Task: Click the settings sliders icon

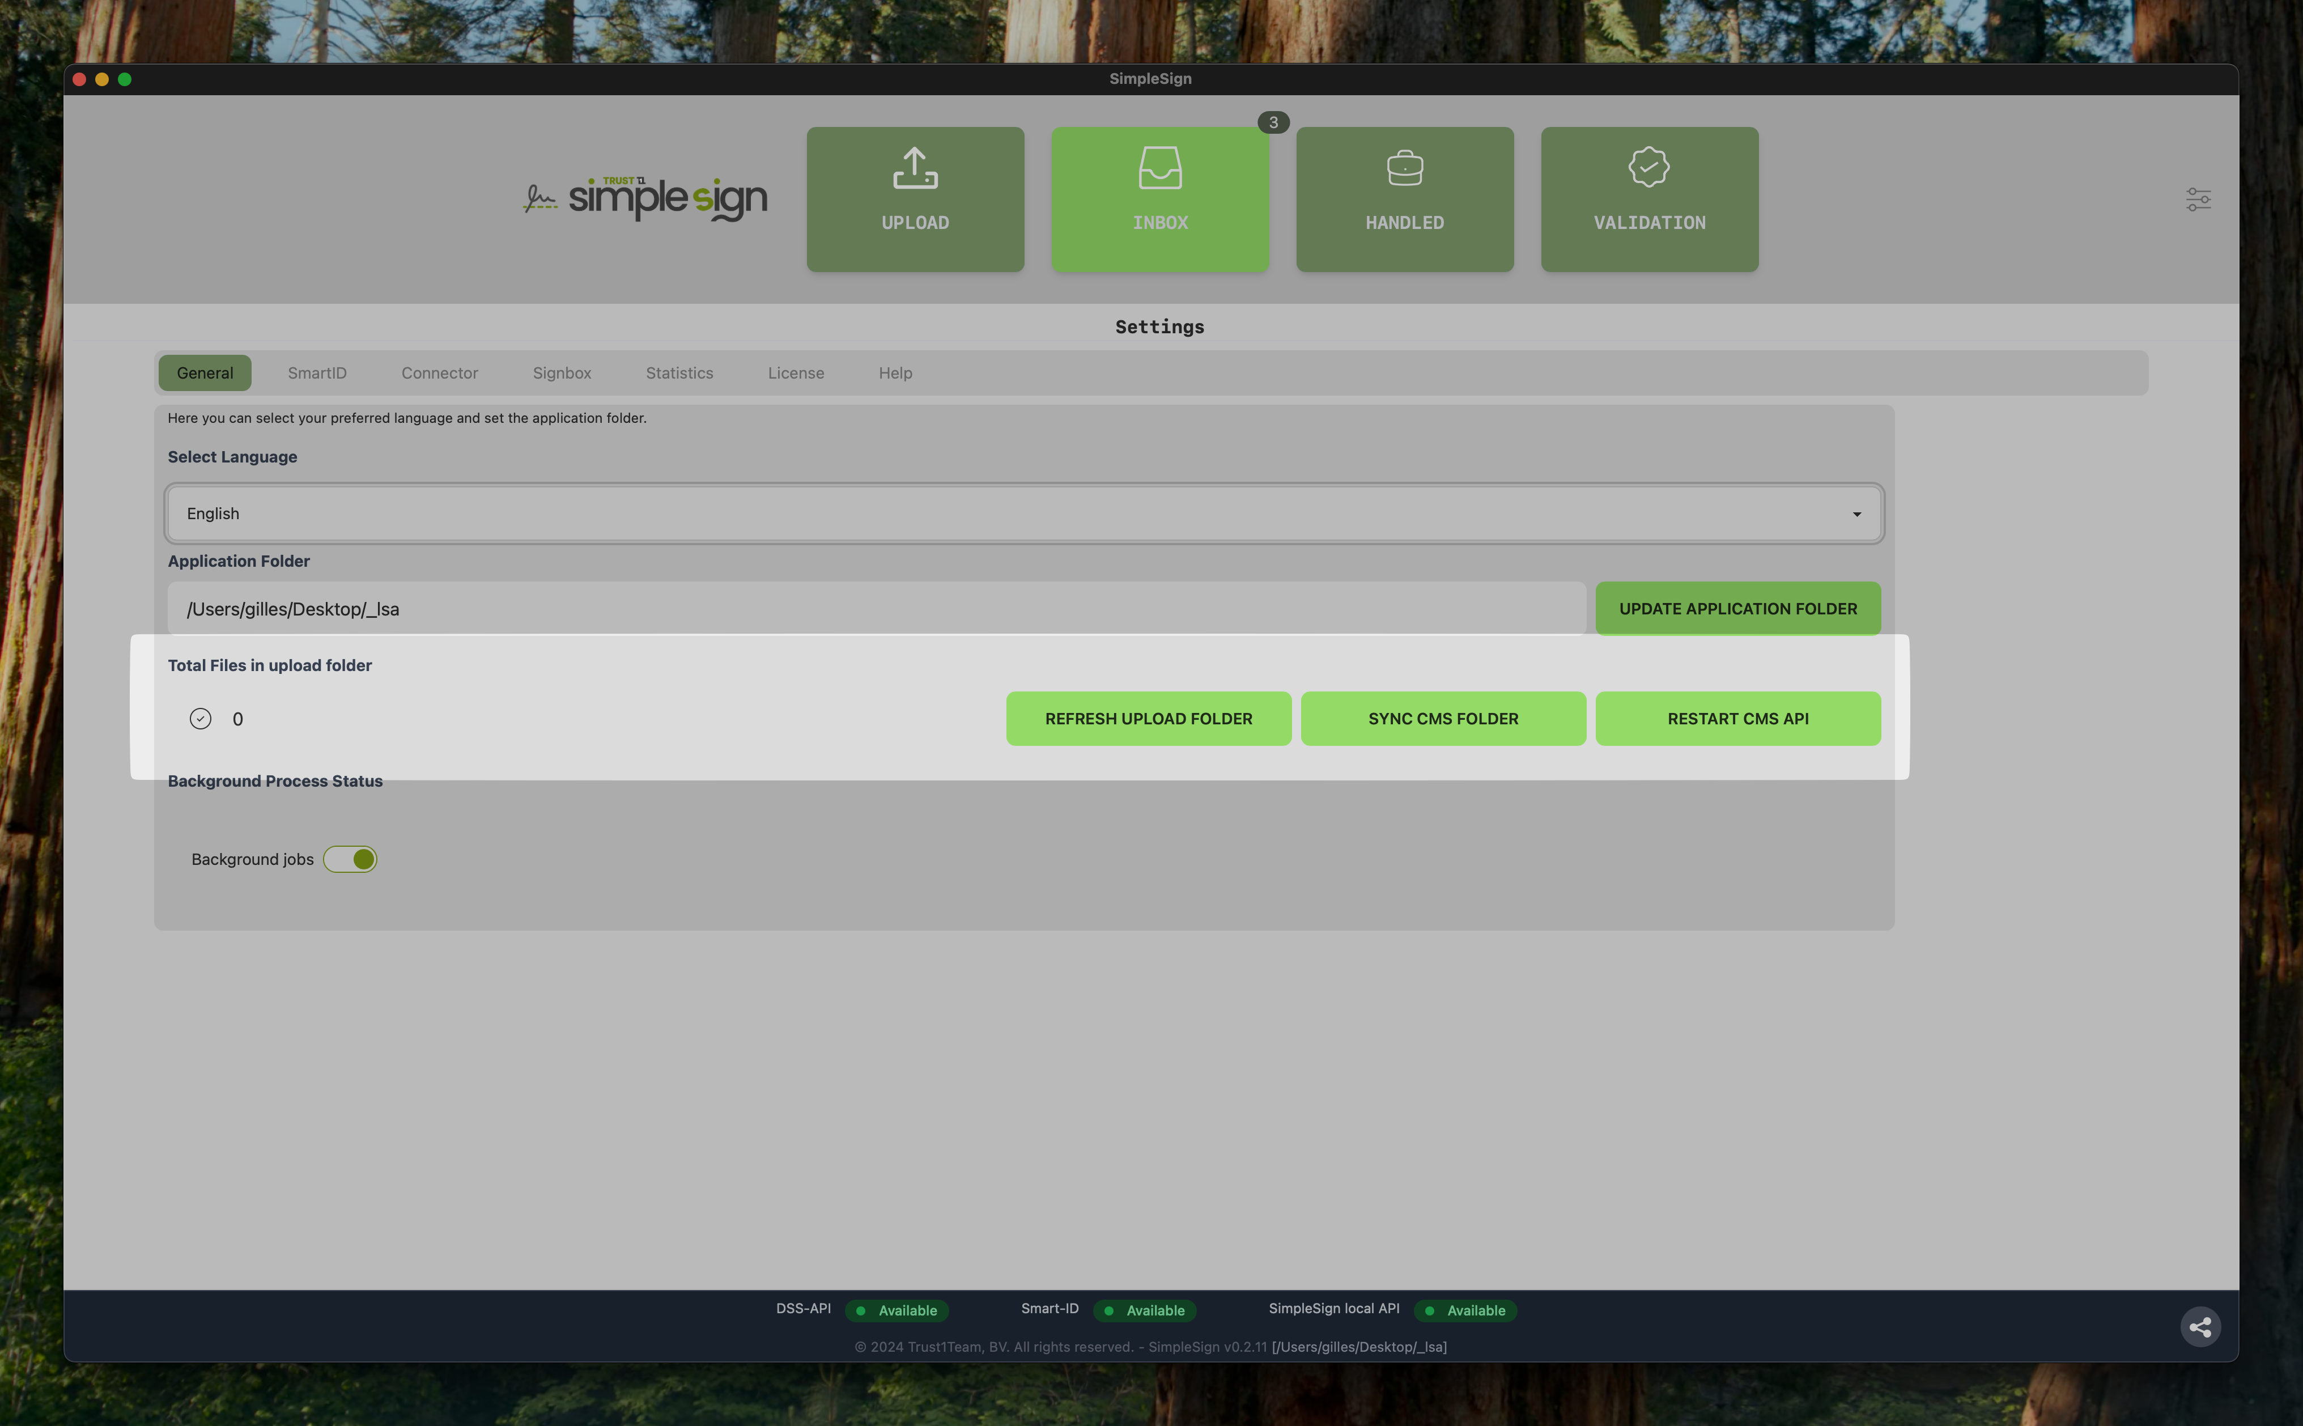Action: (x=2198, y=199)
